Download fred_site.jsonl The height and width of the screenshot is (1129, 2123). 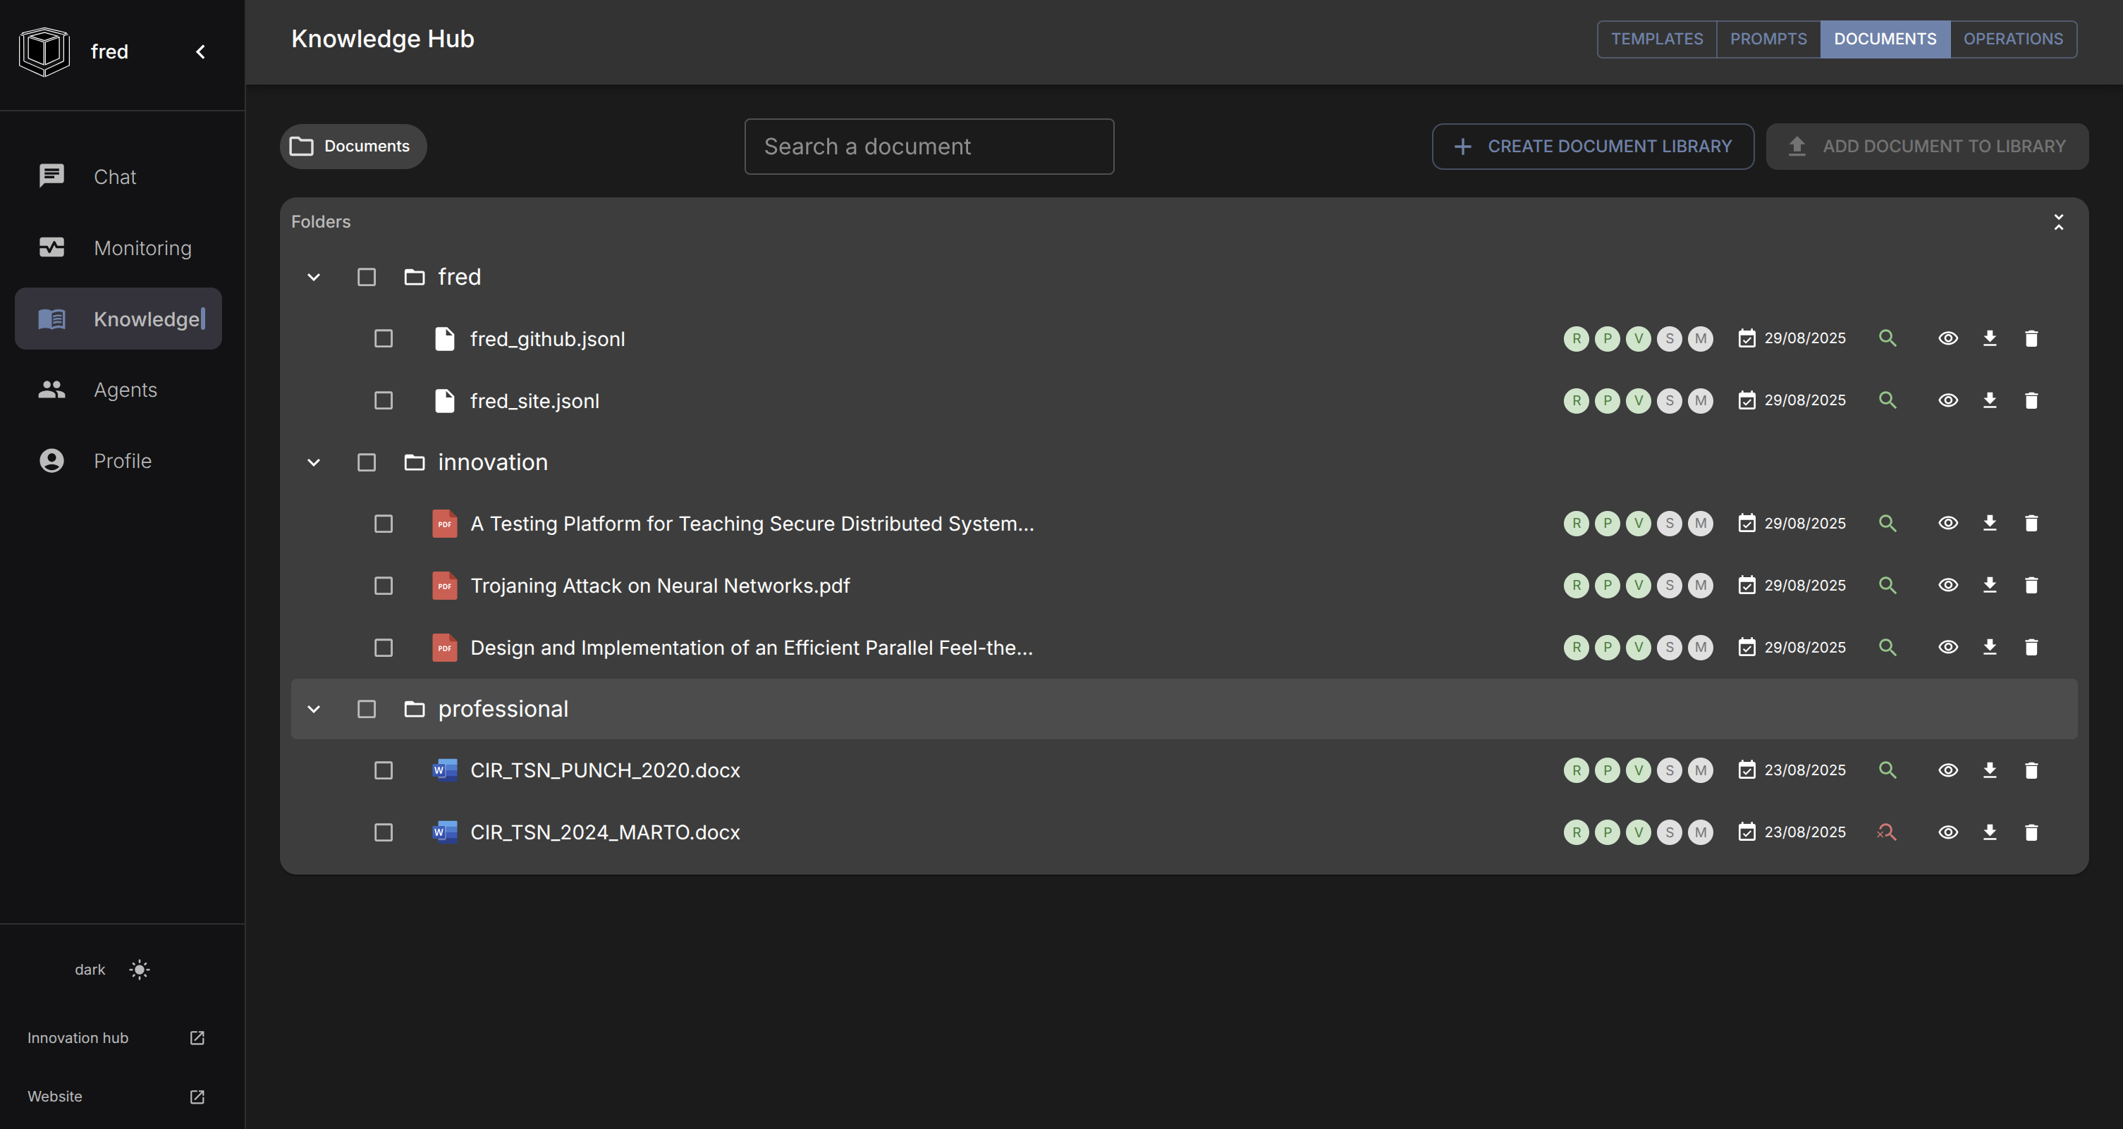[x=1990, y=400]
